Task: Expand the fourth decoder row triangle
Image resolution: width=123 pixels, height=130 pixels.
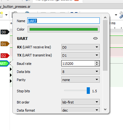Action: tap(11, 81)
